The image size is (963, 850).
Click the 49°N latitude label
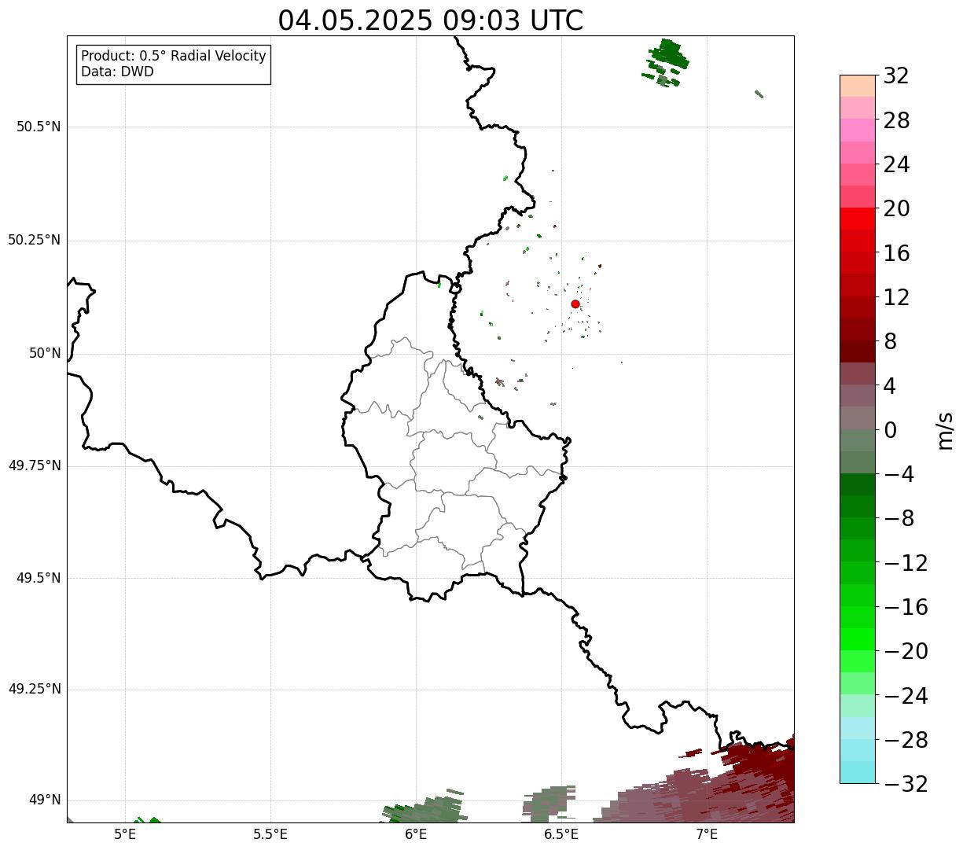coord(45,800)
